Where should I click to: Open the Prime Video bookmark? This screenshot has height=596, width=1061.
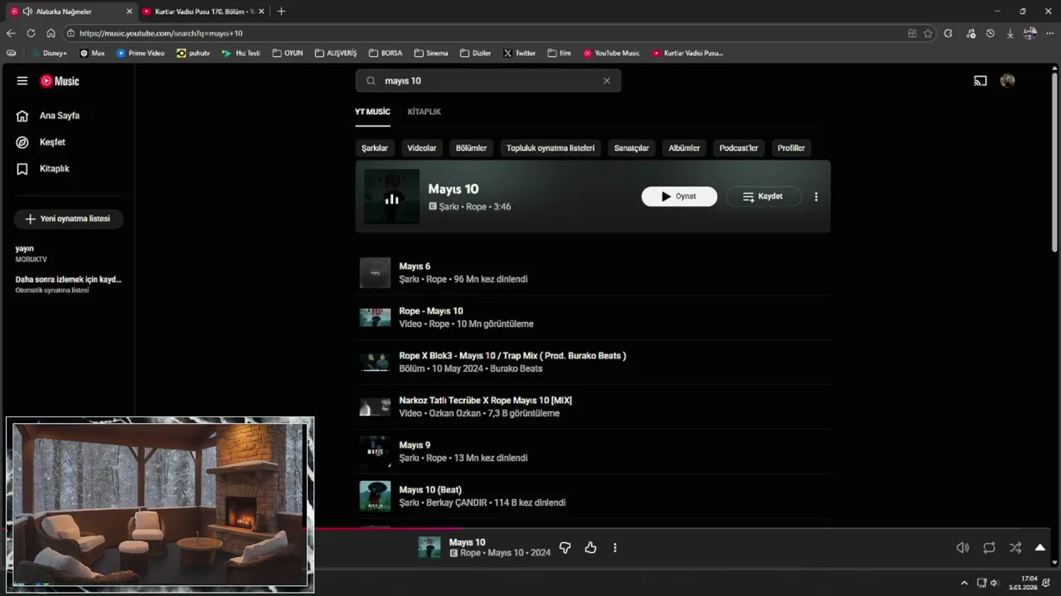141,53
